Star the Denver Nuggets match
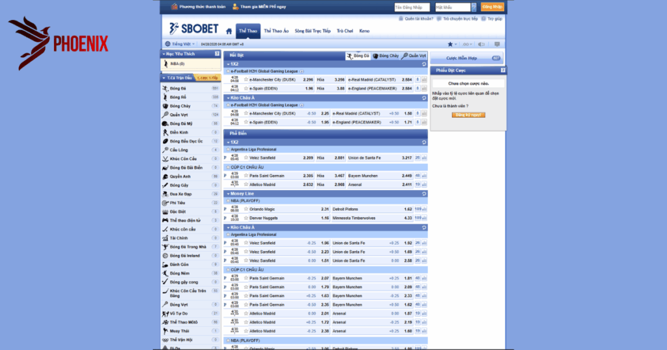The width and height of the screenshot is (667, 350). tap(246, 218)
